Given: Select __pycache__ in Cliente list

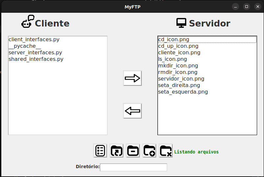Looking at the screenshot, I should click(x=58, y=46).
